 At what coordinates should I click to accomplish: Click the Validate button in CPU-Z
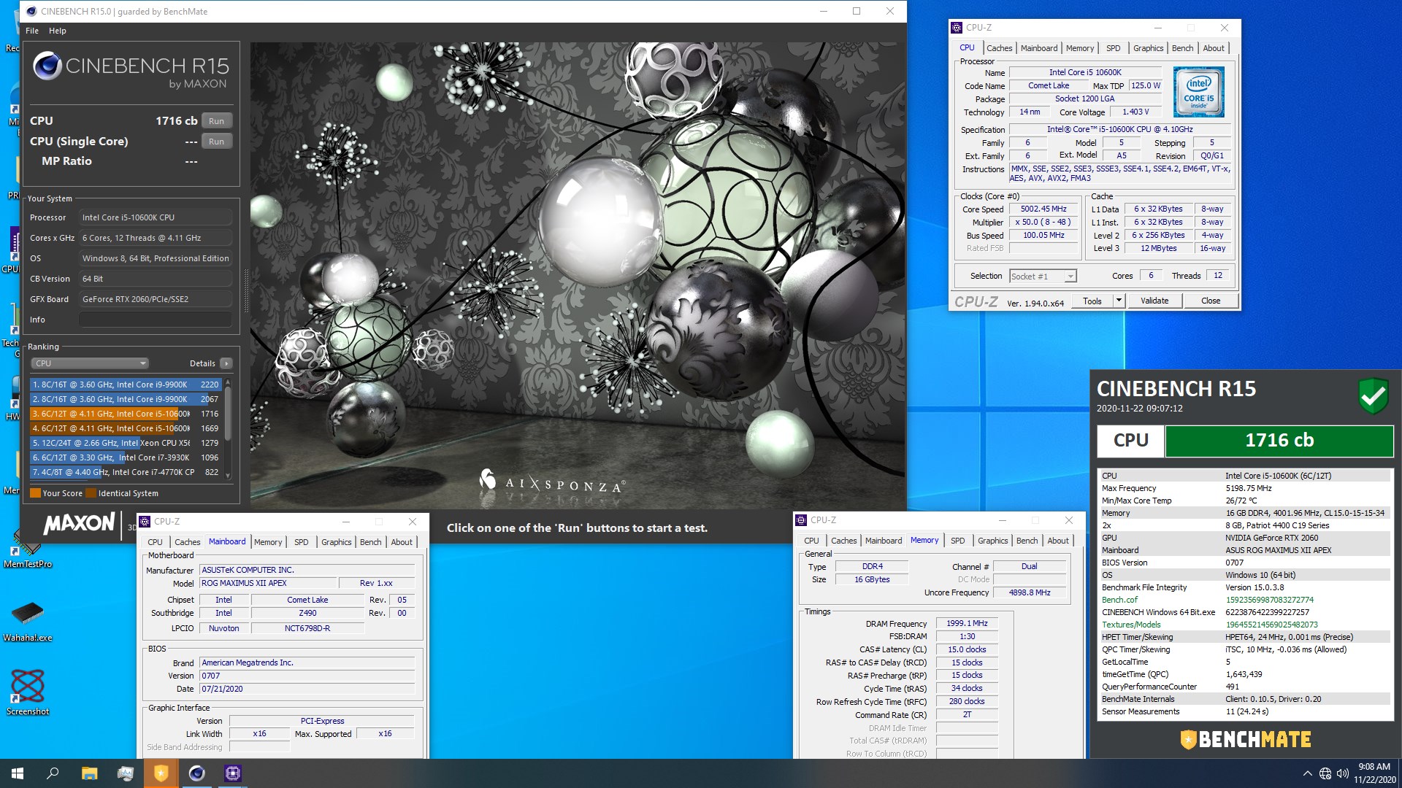1154,301
